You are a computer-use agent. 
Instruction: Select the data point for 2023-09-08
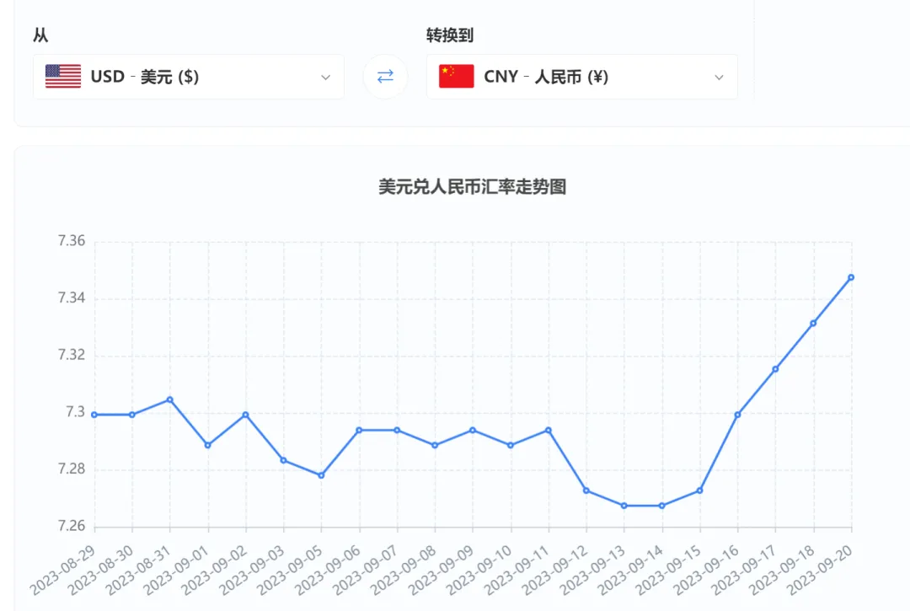tap(435, 446)
